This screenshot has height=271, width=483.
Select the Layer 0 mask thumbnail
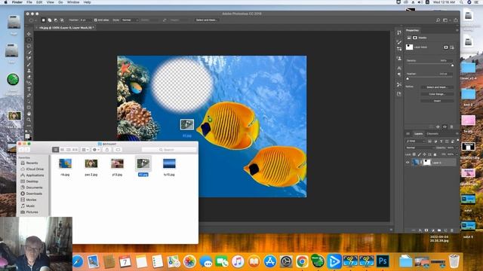click(x=426, y=163)
